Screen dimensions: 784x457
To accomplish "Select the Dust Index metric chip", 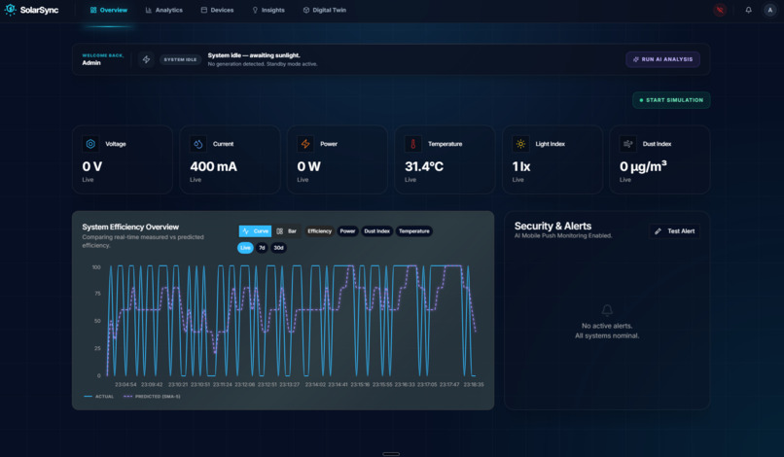I will coord(377,231).
